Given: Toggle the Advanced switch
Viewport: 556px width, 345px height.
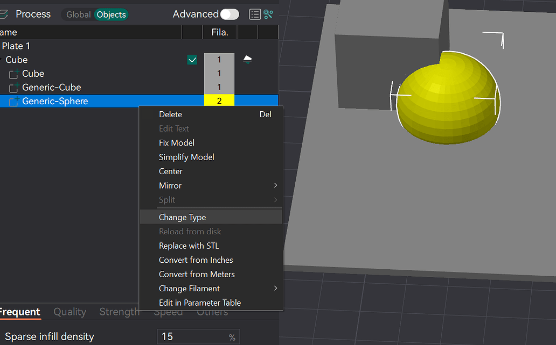Looking at the screenshot, I should pyautogui.click(x=230, y=14).
